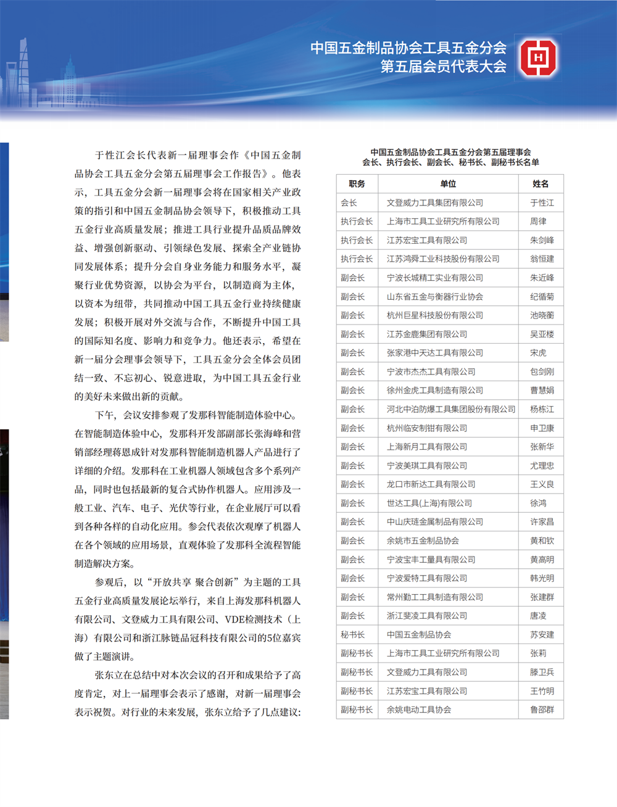Click the '职务' column header

coord(357,184)
